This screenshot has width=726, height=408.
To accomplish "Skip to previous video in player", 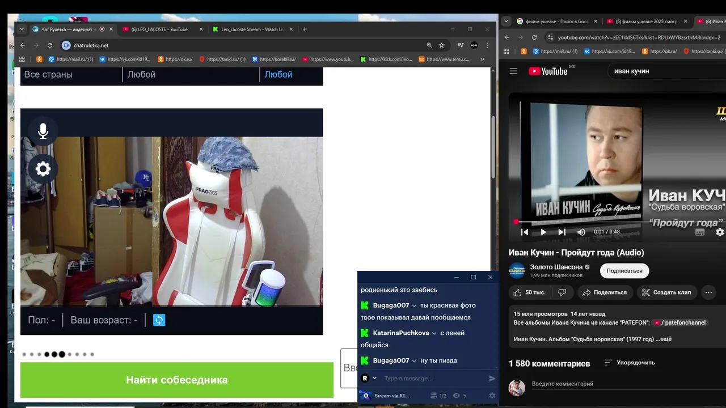I will tap(525, 232).
